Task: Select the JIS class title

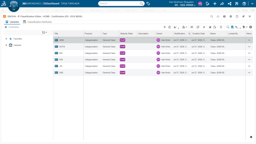Action: click(x=61, y=66)
